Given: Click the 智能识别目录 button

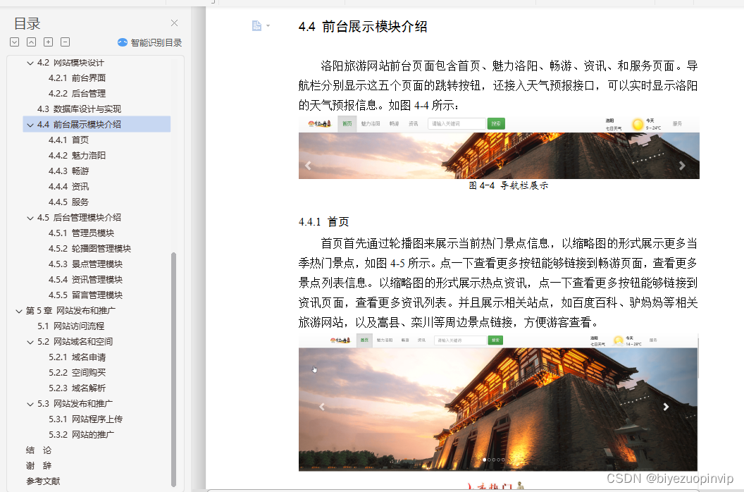Looking at the screenshot, I should (150, 42).
